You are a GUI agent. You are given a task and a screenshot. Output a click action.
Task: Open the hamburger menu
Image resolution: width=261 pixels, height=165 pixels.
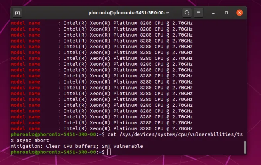pos(199,13)
